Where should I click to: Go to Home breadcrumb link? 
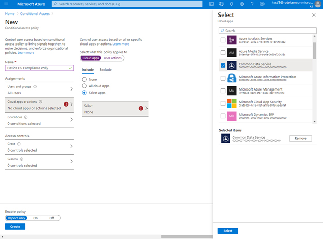[10, 13]
